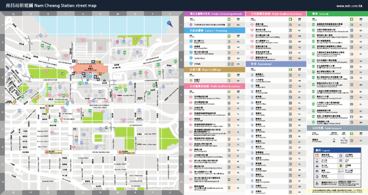
Task: Select the Leisure / Shopping heading
Action: [215, 31]
